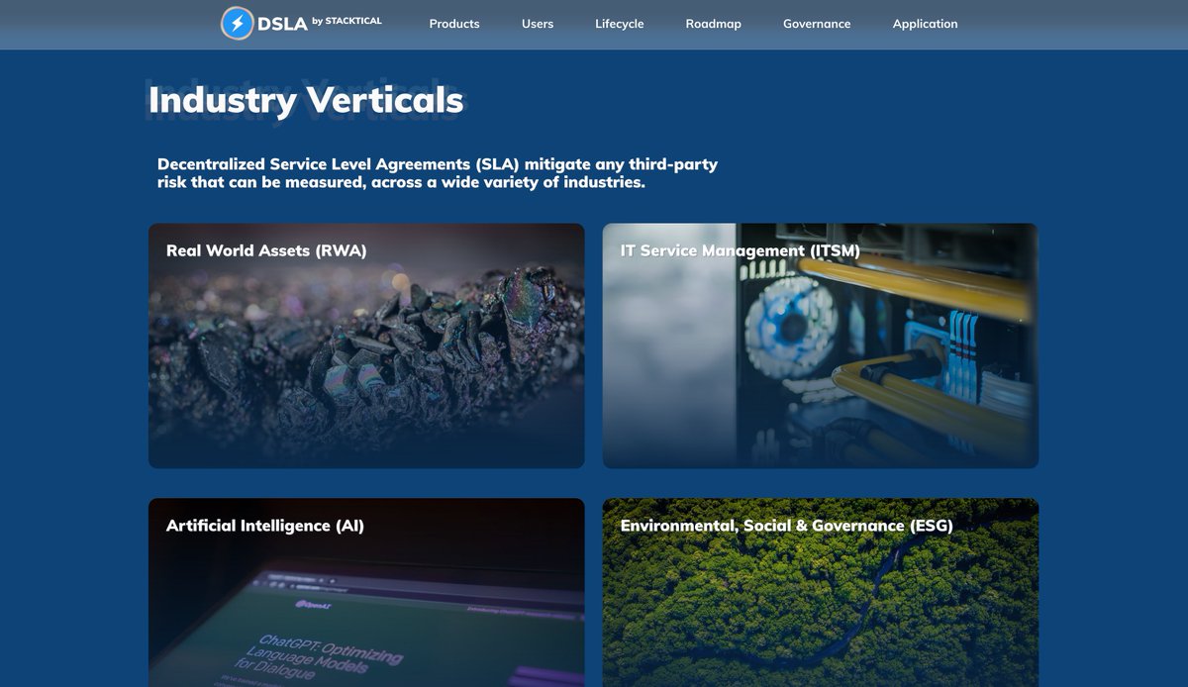Viewport: 1188px width, 687px height.
Task: Open the Governance page
Action: 817,24
